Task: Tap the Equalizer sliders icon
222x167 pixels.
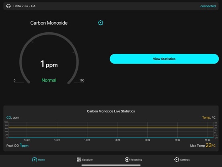Action: pyautogui.click(x=79, y=160)
